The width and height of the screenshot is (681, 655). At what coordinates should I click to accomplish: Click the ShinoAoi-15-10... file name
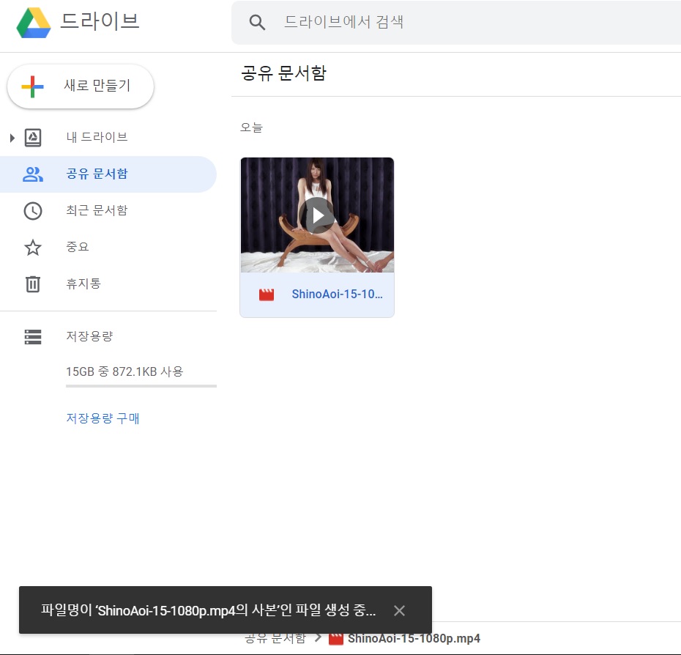click(337, 295)
